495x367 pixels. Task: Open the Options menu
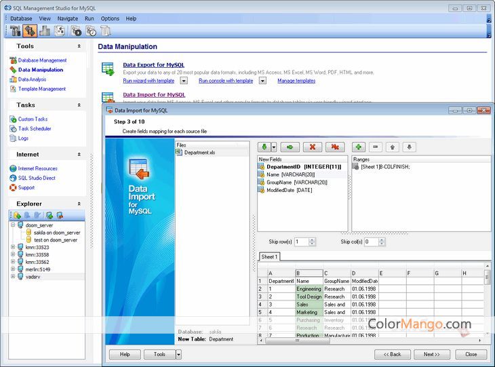click(110, 18)
